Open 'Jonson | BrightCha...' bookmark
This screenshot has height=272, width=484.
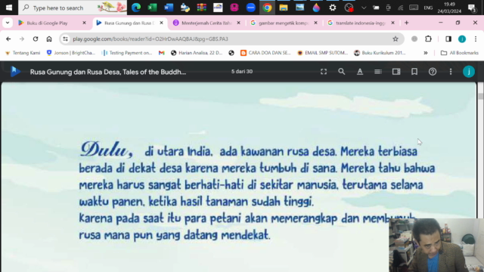[70, 53]
